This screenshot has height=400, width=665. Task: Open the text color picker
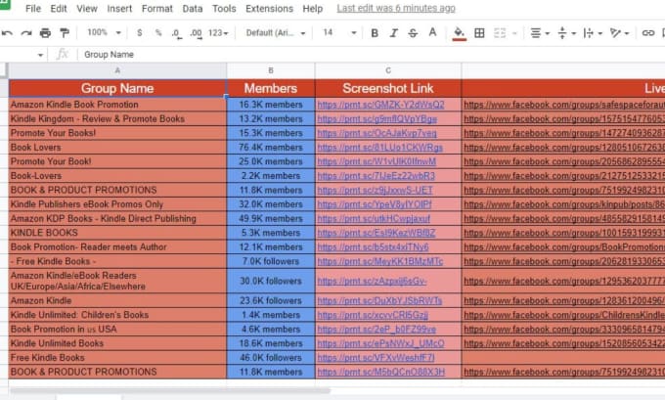pos(432,32)
